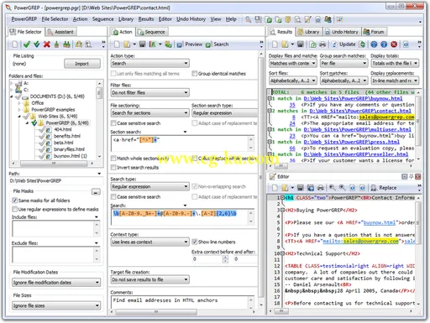The image size is (430, 323).
Task: Click the pushpin icon on Editor panel
Action: [x=412, y=176]
